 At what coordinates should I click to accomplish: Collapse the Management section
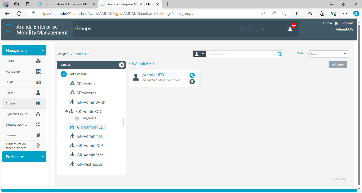click(24, 50)
